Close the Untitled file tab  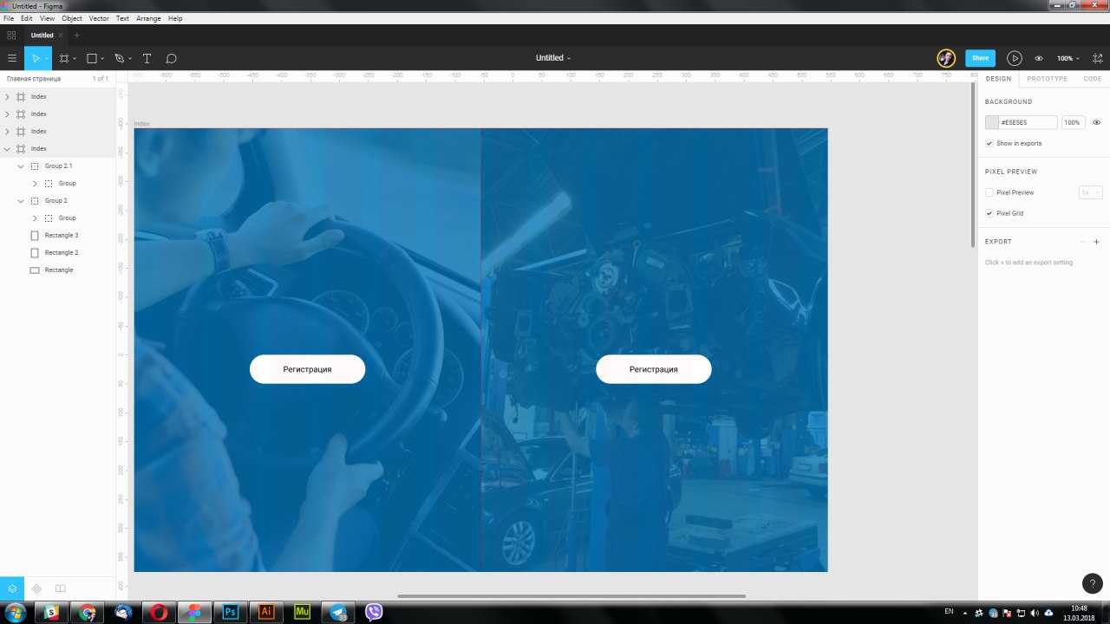(61, 36)
